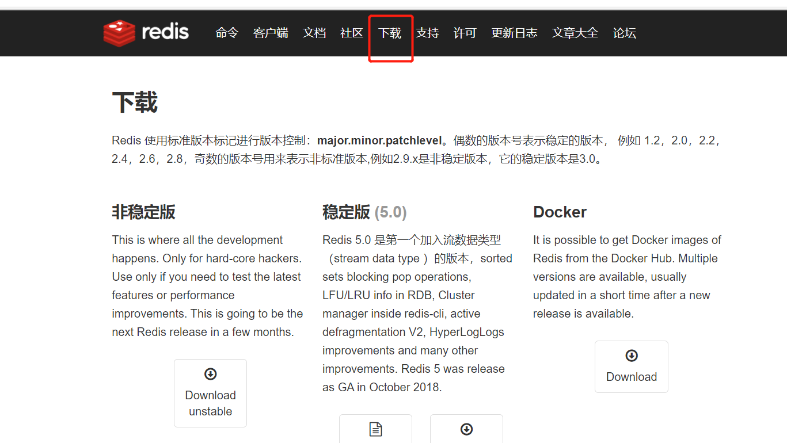This screenshot has height=443, width=787.
Task: Click the Download unstable button
Action: (x=210, y=393)
